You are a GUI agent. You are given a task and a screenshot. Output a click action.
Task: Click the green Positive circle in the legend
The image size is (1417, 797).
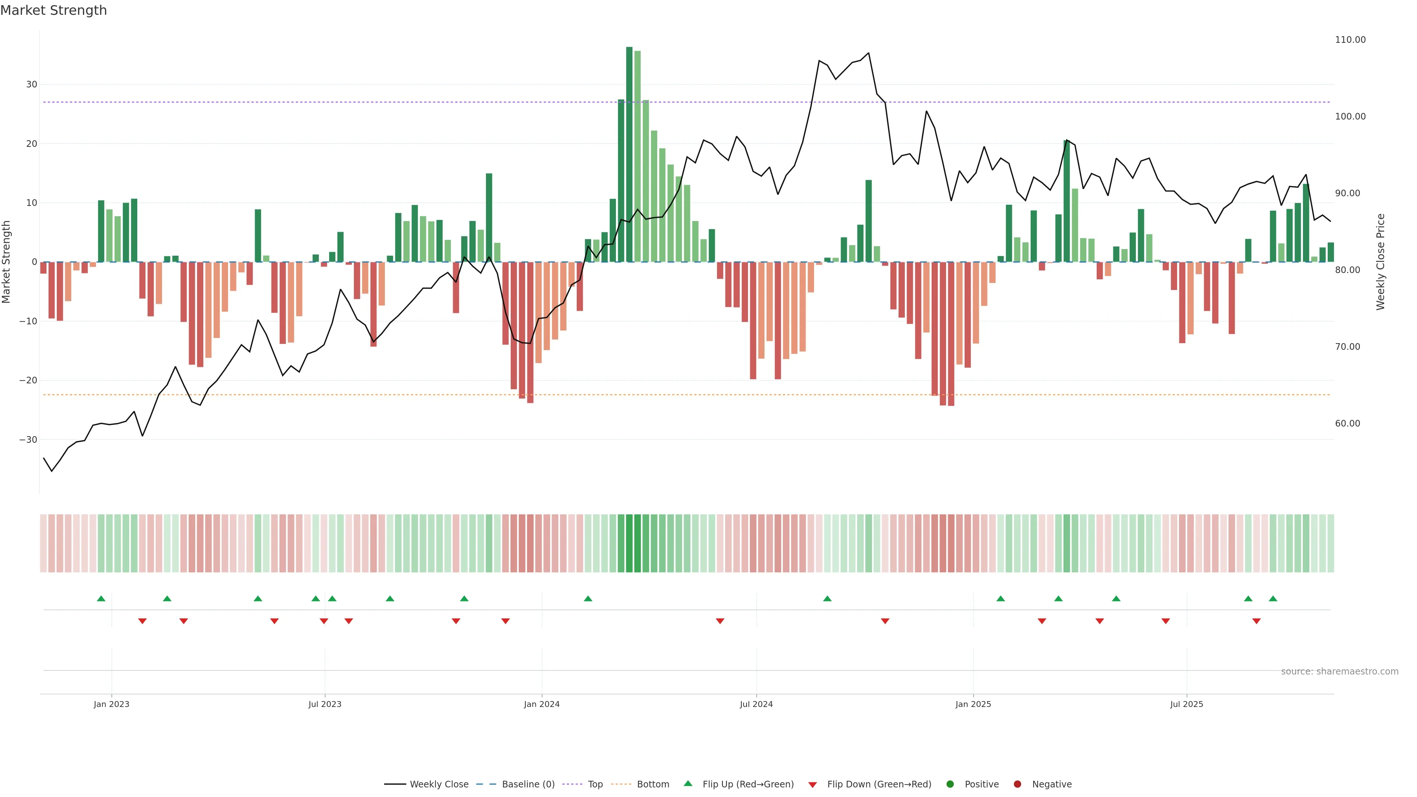click(x=950, y=784)
